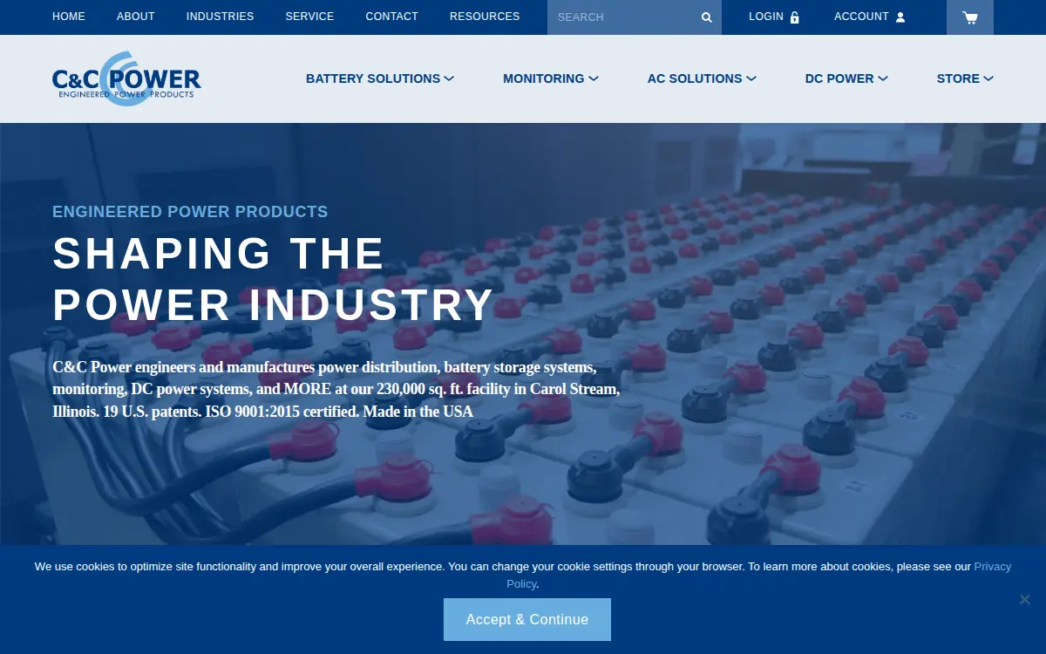The width and height of the screenshot is (1046, 654).
Task: Dismiss cookie notice with X icon
Action: pos(1025,599)
